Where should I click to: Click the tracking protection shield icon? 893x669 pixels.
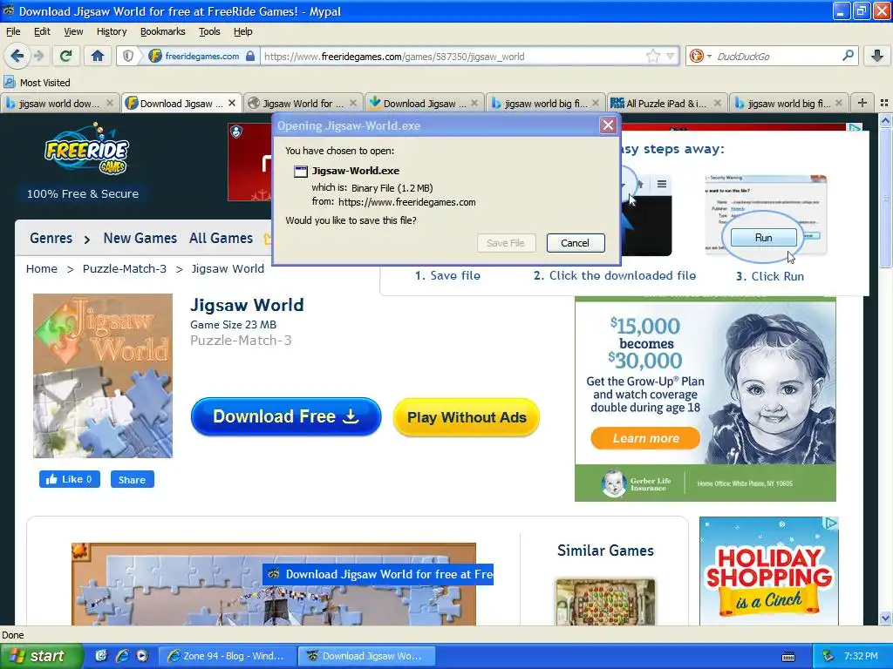coord(128,57)
